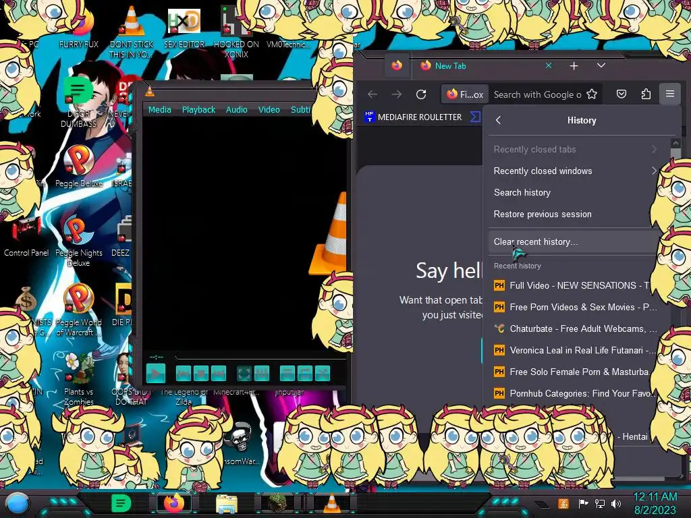Click the Play button in VLC

(156, 374)
